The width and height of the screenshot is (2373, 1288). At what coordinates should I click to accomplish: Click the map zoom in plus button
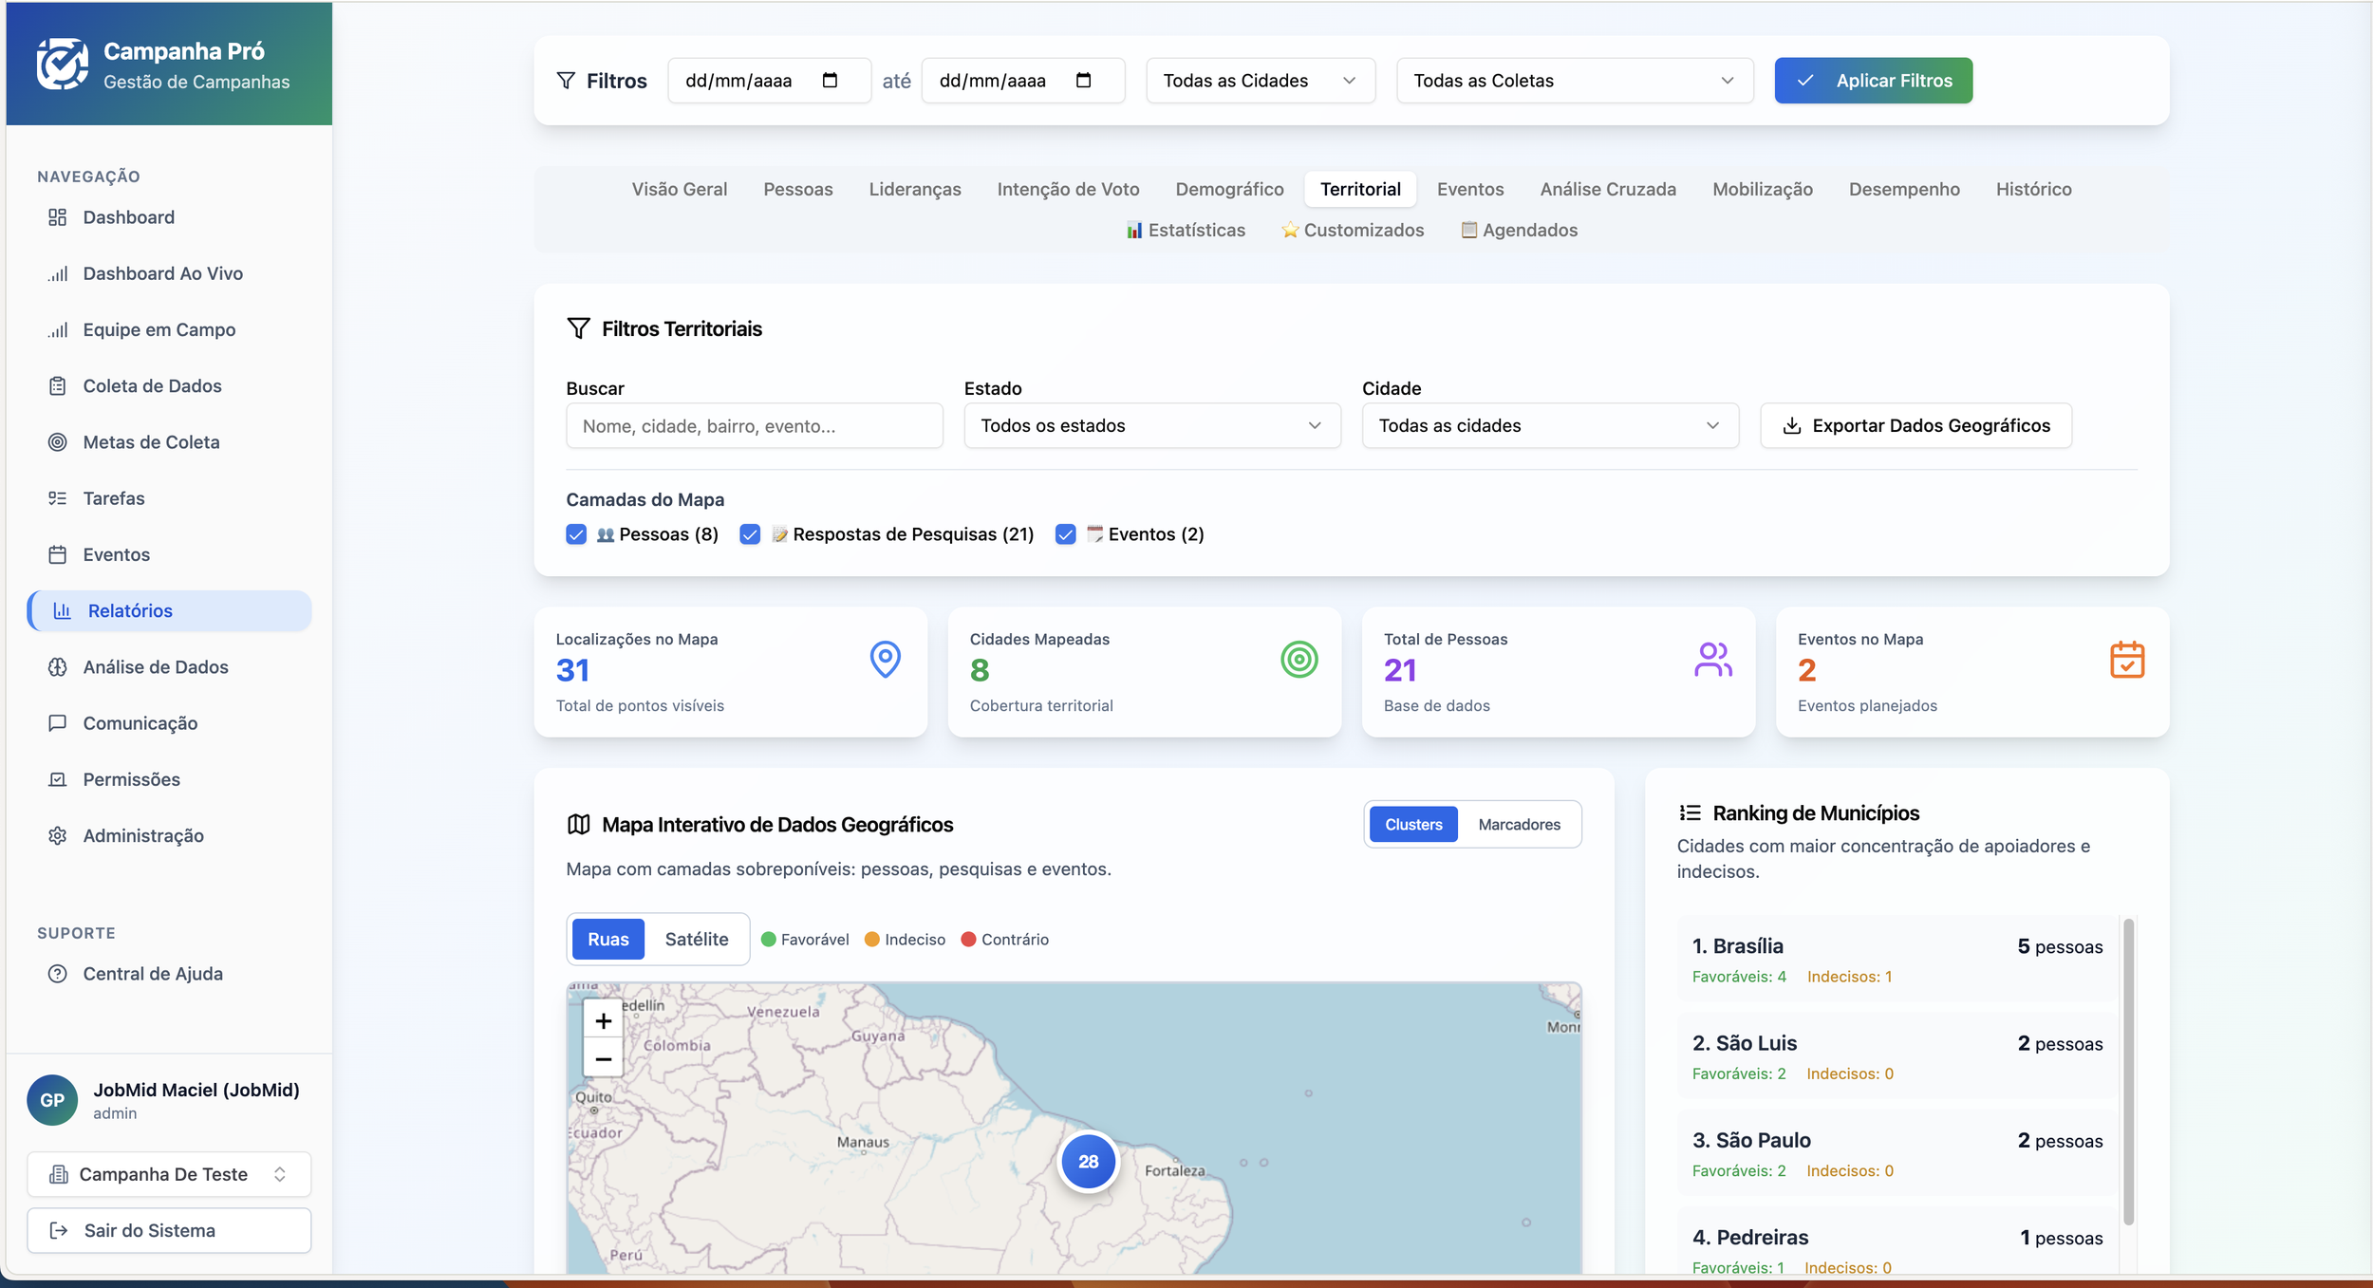[x=603, y=1021]
